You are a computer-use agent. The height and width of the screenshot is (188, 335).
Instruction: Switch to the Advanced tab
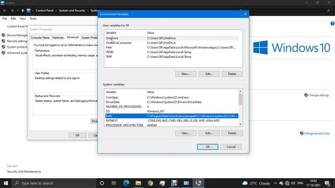tap(73, 37)
